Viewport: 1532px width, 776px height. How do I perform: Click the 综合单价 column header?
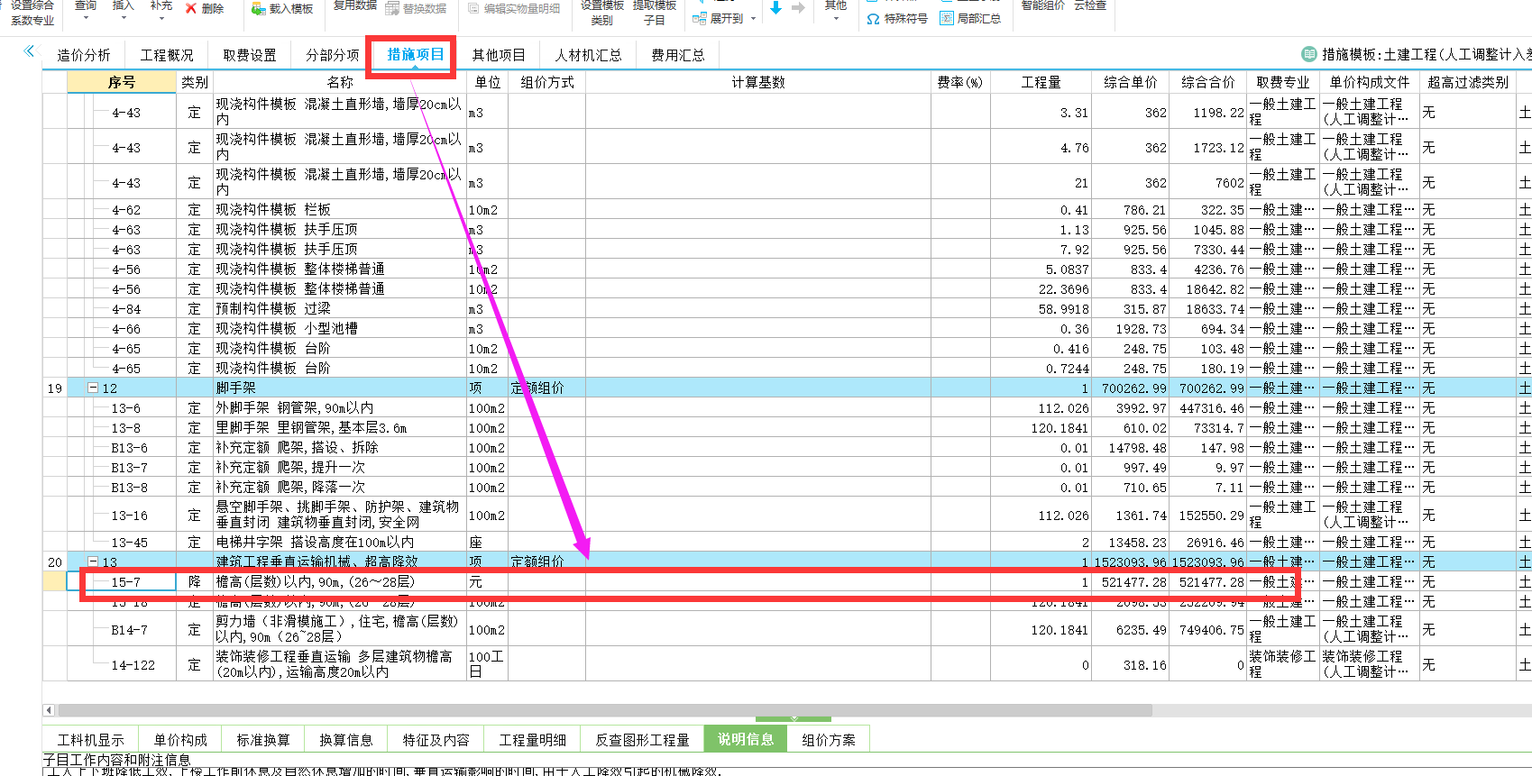coord(1131,82)
